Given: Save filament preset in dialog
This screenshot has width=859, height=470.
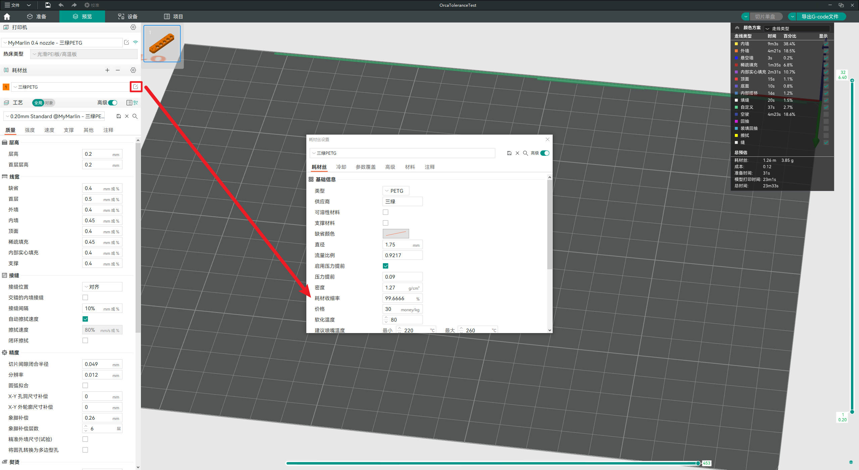Looking at the screenshot, I should pos(509,153).
